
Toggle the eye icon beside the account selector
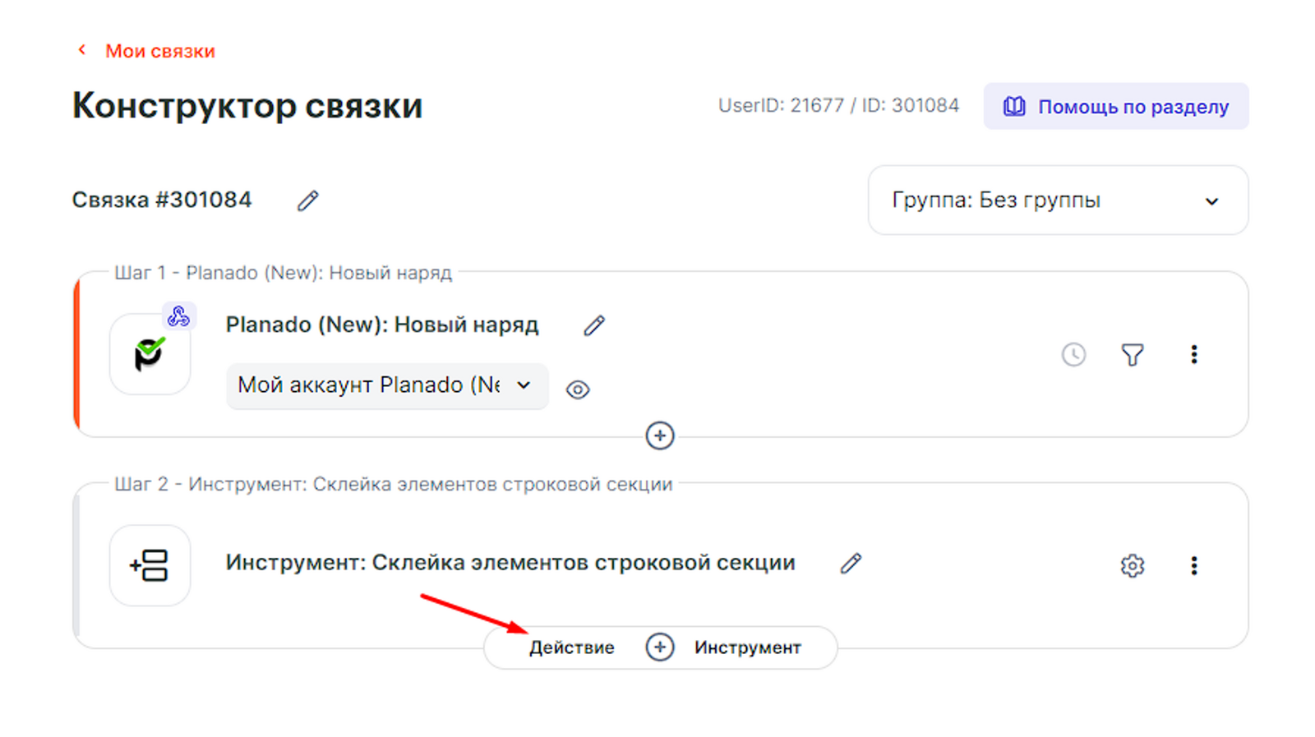pyautogui.click(x=578, y=389)
